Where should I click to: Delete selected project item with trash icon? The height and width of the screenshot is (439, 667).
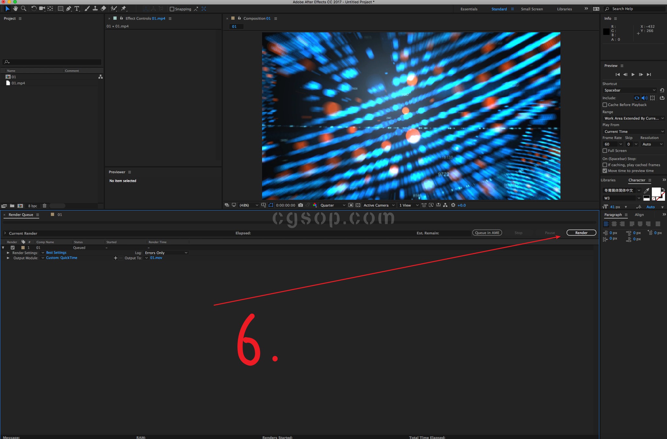45,206
